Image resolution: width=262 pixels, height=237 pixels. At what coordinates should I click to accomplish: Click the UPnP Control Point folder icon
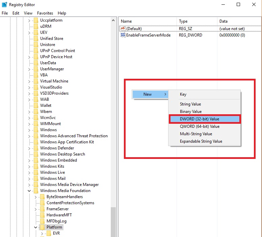point(36,51)
